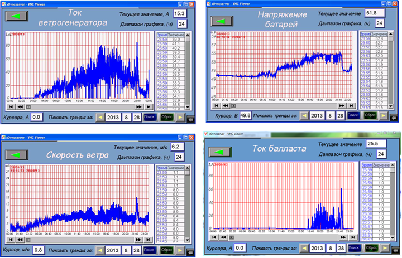Click graph range field in Напряжение батарей window
This screenshot has width=402, height=258.
pyautogui.click(x=380, y=23)
